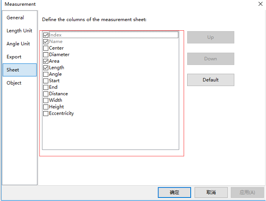266x201 pixels.
Task: Close the Measurement dialog window
Action: coord(259,4)
